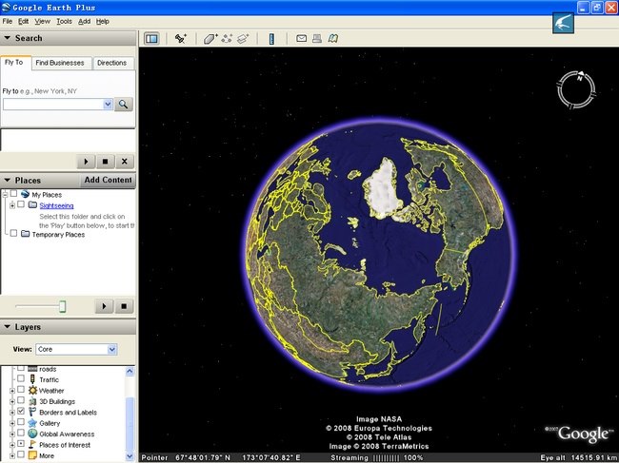
Task: Open the View menu
Action: click(x=42, y=21)
